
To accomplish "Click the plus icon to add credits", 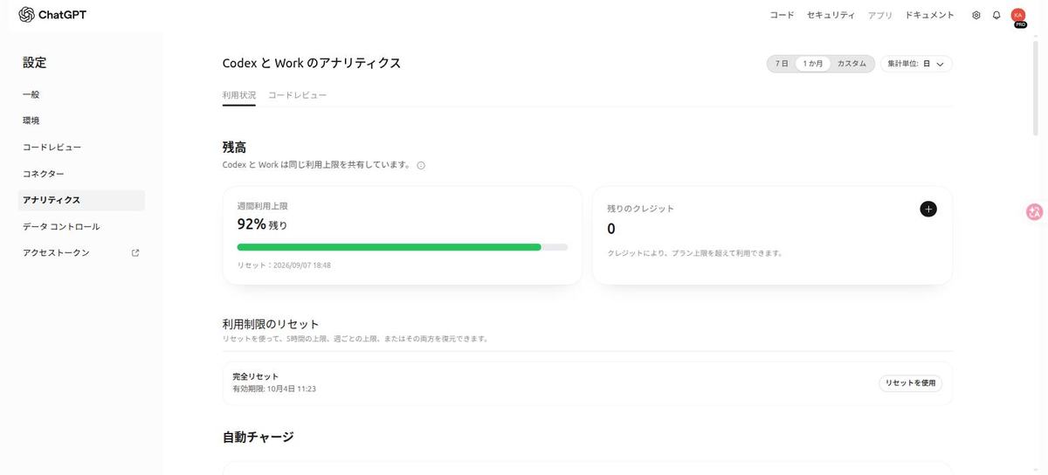I will click(928, 209).
